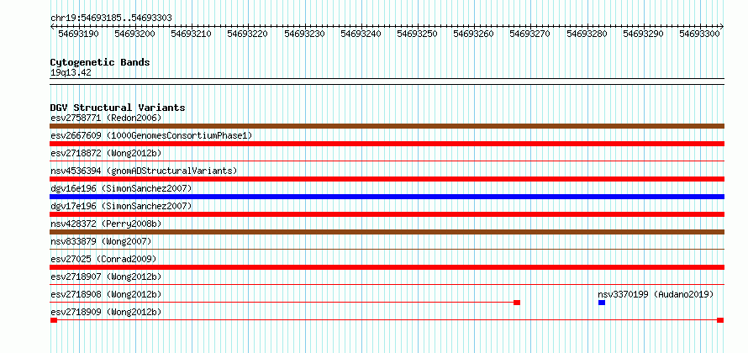Open esv27025 (Conrad2009) label

click(x=103, y=259)
